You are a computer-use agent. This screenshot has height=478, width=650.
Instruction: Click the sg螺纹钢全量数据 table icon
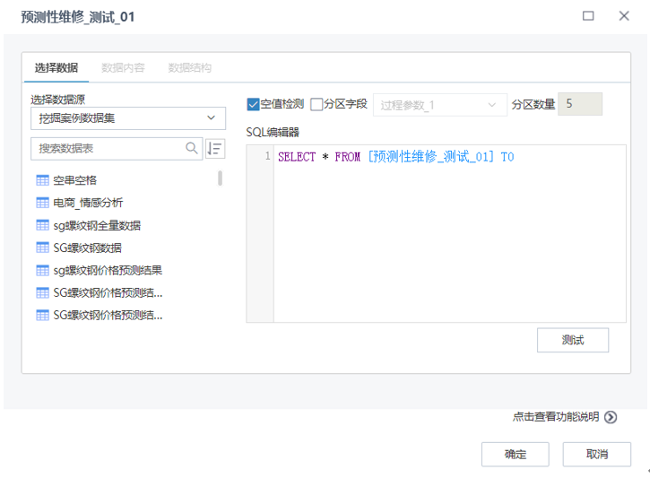(42, 225)
